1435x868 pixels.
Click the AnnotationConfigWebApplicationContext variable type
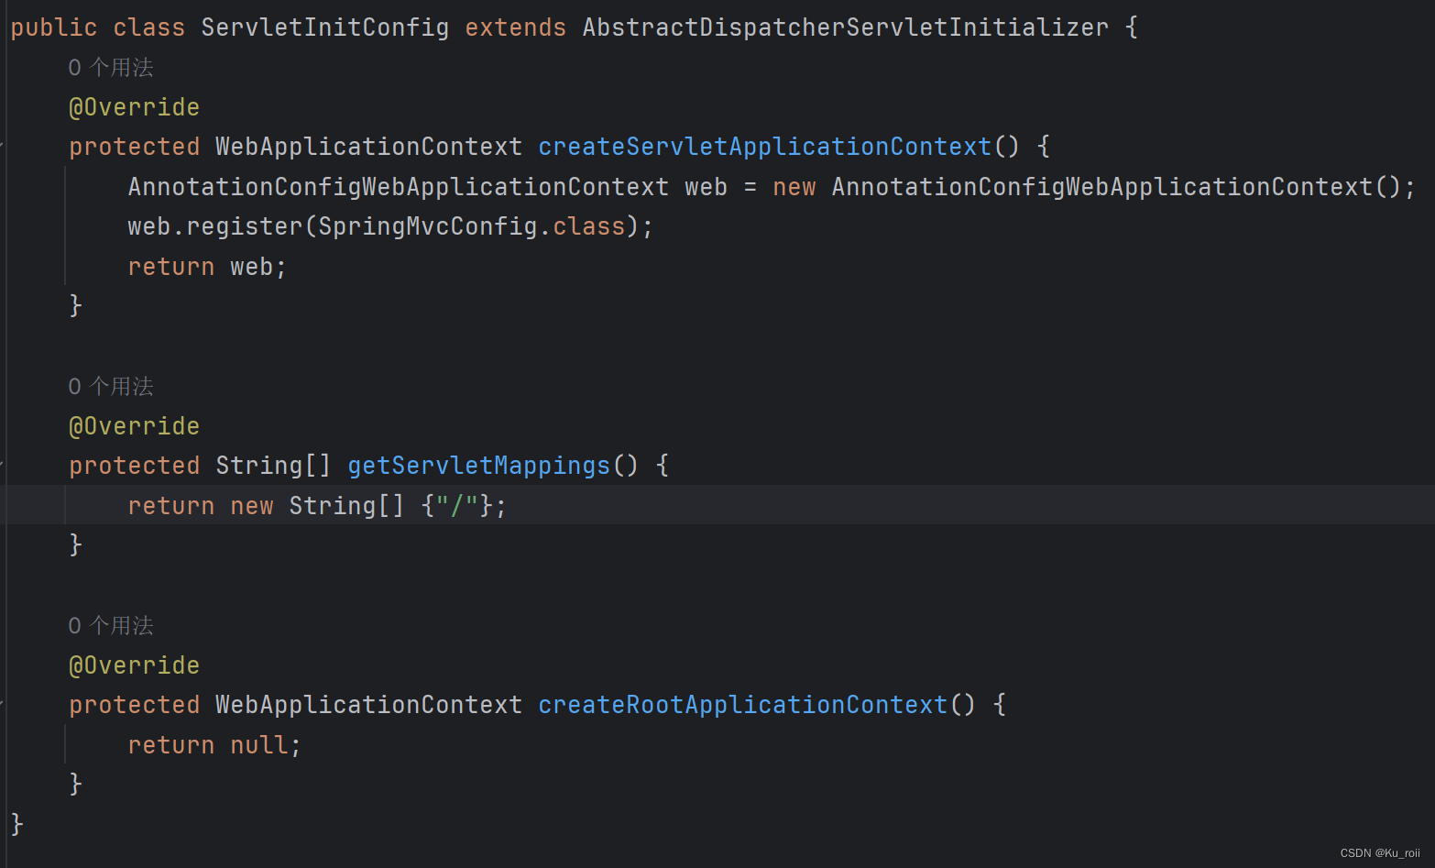tap(399, 187)
